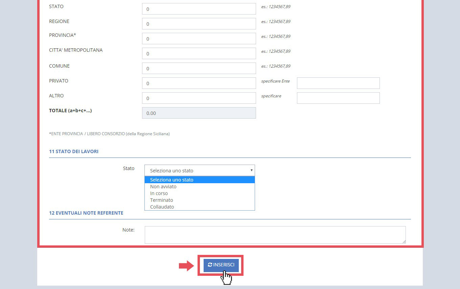The height and width of the screenshot is (289, 460).
Task: Click the TOTALE read-only field
Action: [x=199, y=113]
